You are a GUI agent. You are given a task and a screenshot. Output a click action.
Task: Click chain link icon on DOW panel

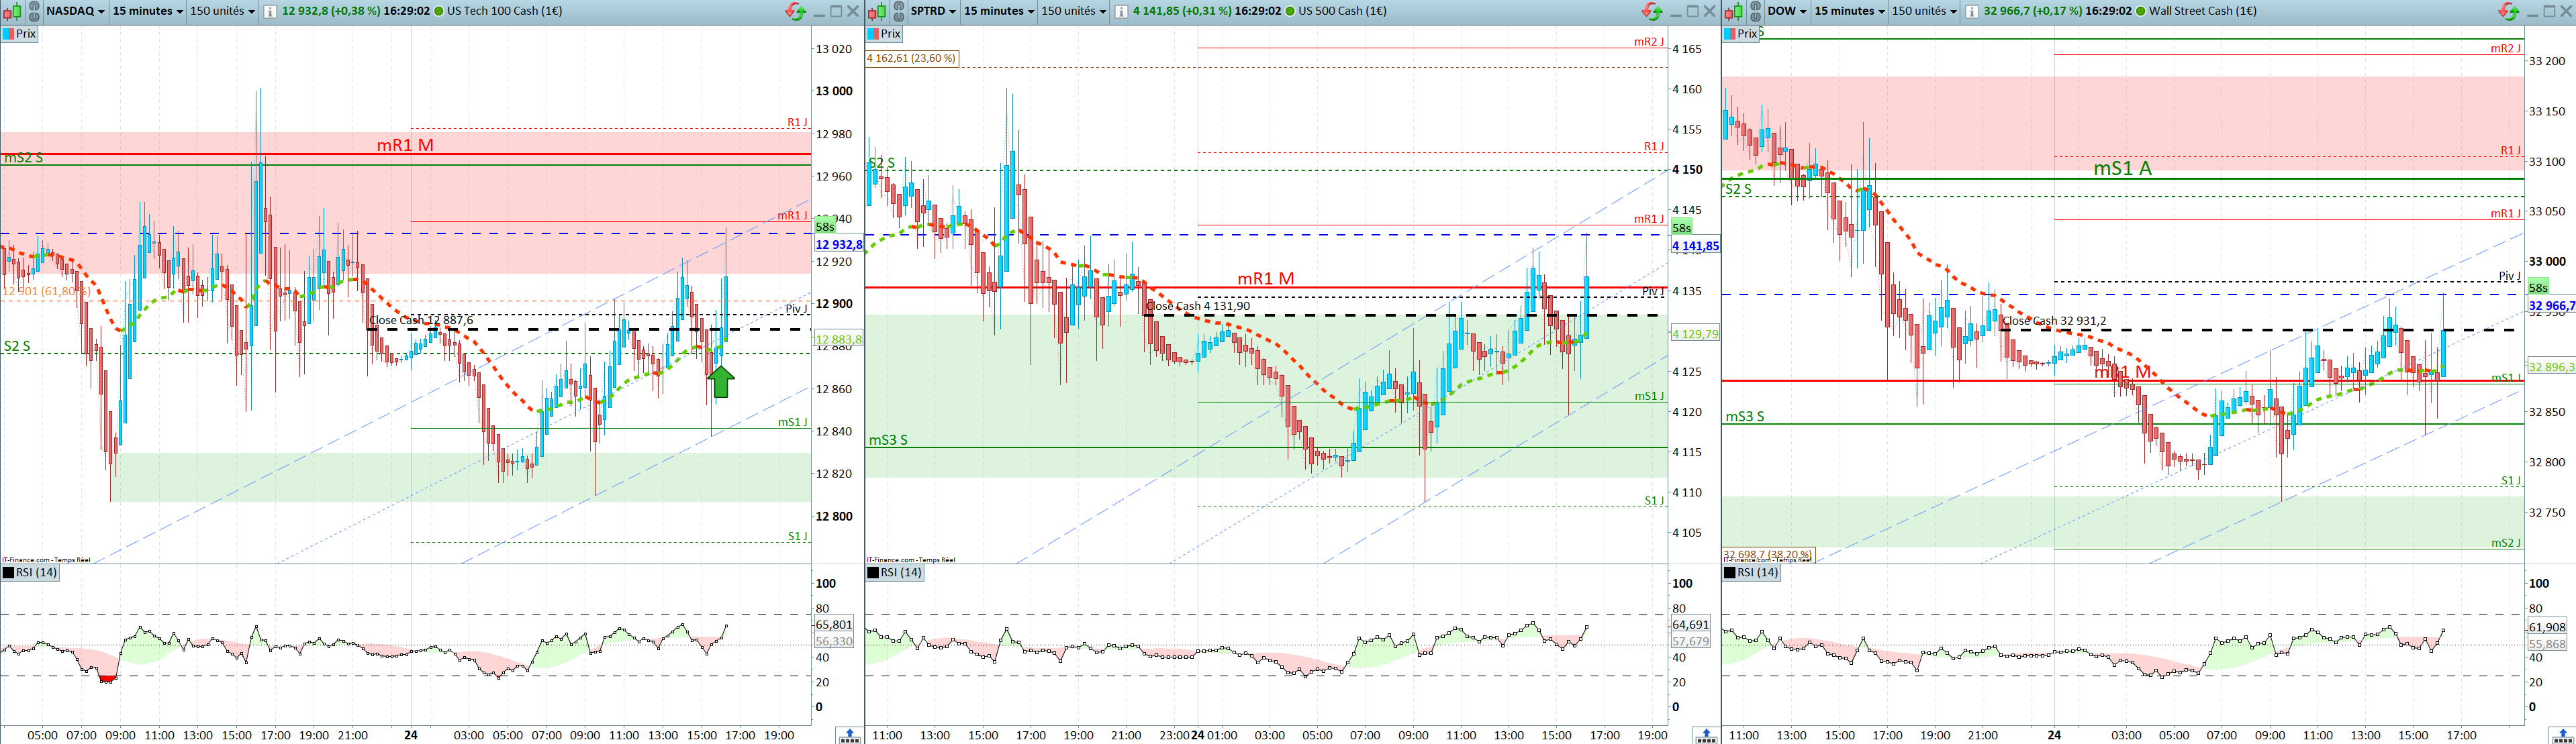[x=1755, y=11]
